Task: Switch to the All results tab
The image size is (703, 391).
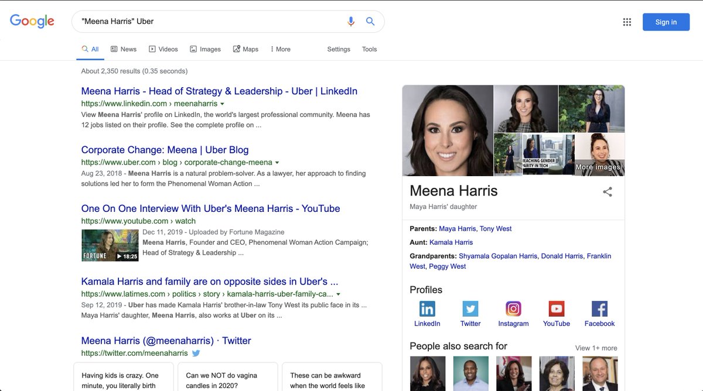Action: (90, 49)
